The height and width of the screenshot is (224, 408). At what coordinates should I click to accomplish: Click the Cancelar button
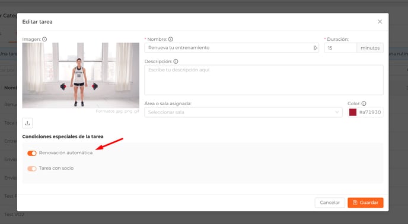pyautogui.click(x=330, y=203)
